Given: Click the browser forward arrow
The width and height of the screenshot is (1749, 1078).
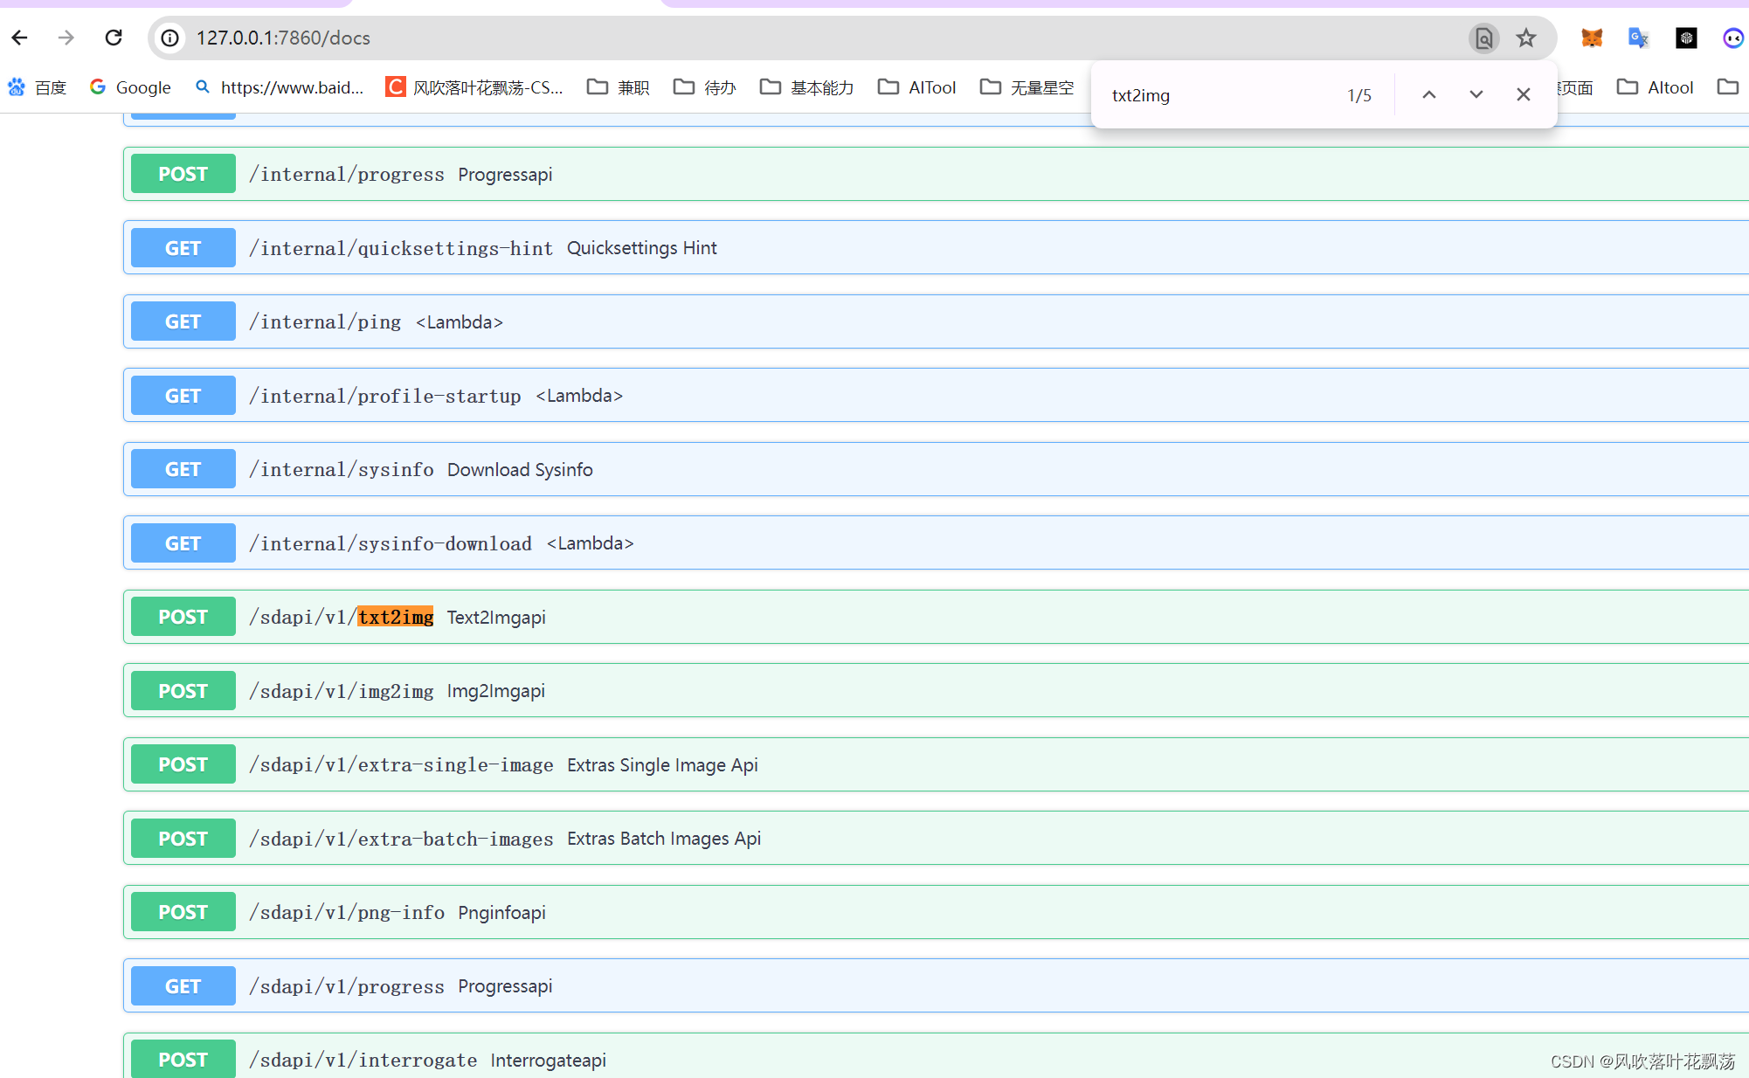Looking at the screenshot, I should (x=66, y=38).
